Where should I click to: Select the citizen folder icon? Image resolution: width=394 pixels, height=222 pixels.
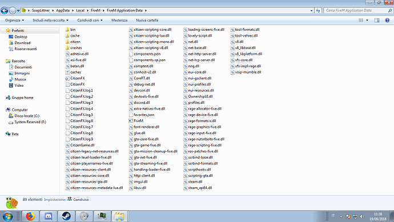click(67, 42)
